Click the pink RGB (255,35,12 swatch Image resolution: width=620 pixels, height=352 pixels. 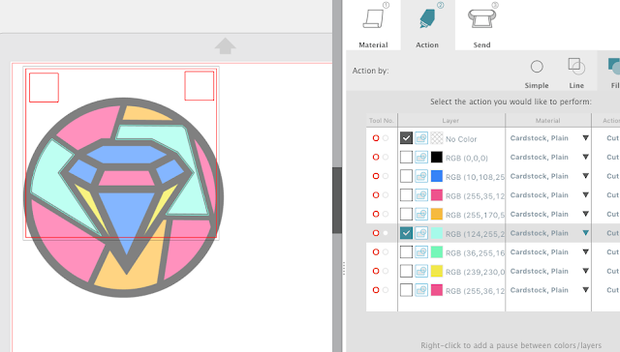pos(437,195)
